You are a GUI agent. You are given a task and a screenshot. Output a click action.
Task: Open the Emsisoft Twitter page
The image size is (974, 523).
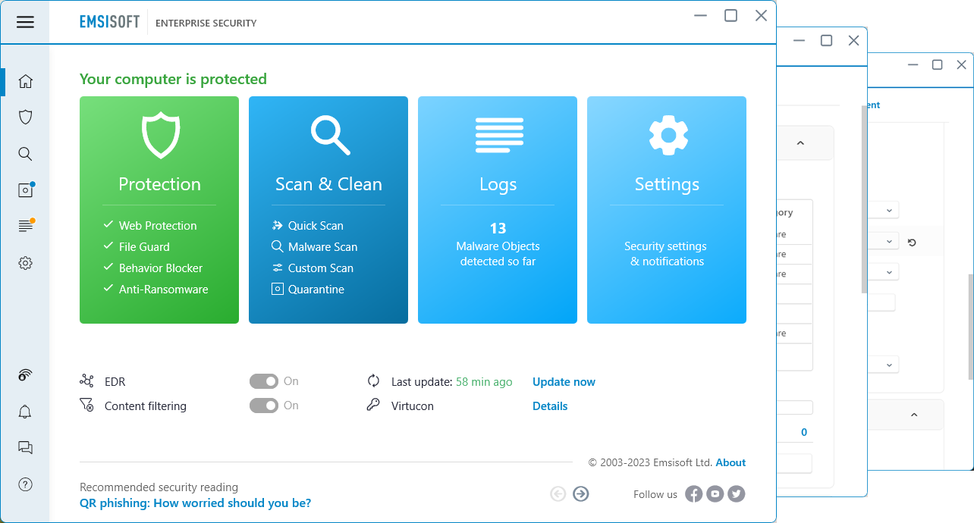736,494
